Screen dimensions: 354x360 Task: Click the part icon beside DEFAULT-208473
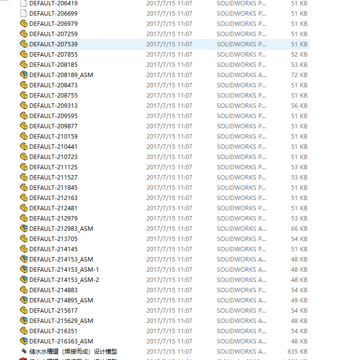tap(23, 85)
